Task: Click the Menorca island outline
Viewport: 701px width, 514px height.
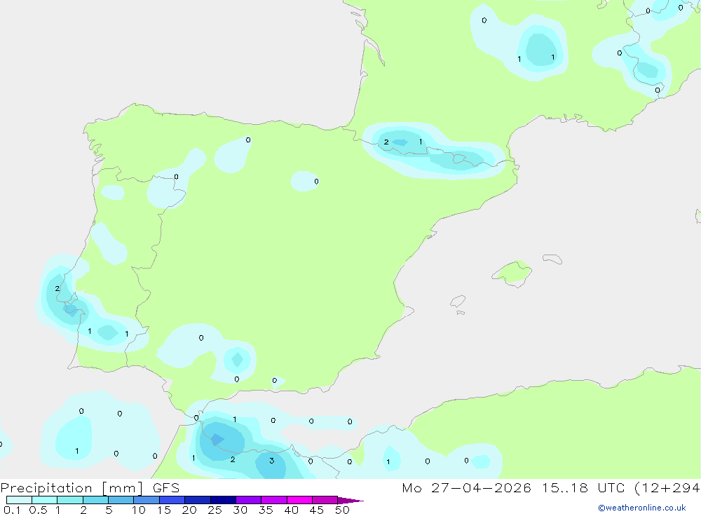Action: tap(552, 259)
